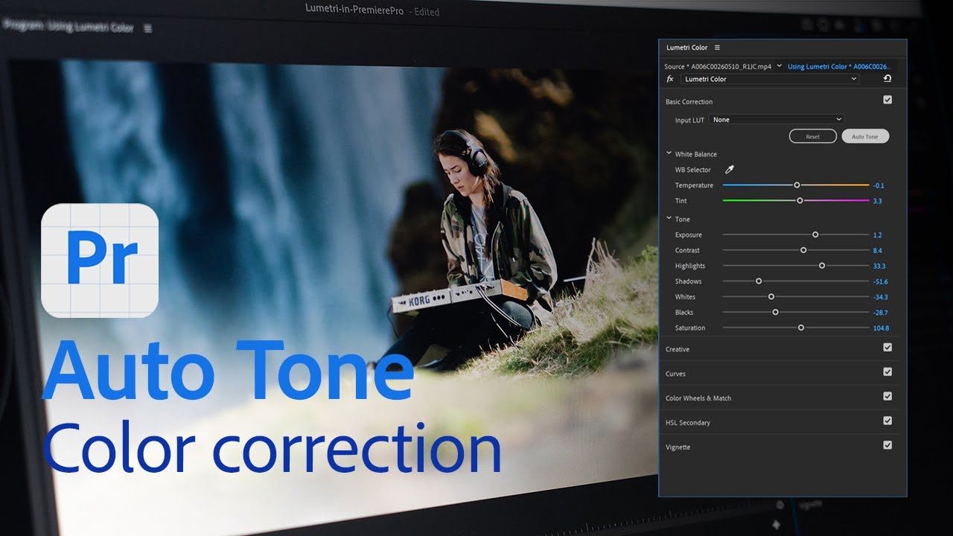Open the Lumetri Color effect dropdown
The width and height of the screenshot is (953, 536).
pyautogui.click(x=770, y=79)
